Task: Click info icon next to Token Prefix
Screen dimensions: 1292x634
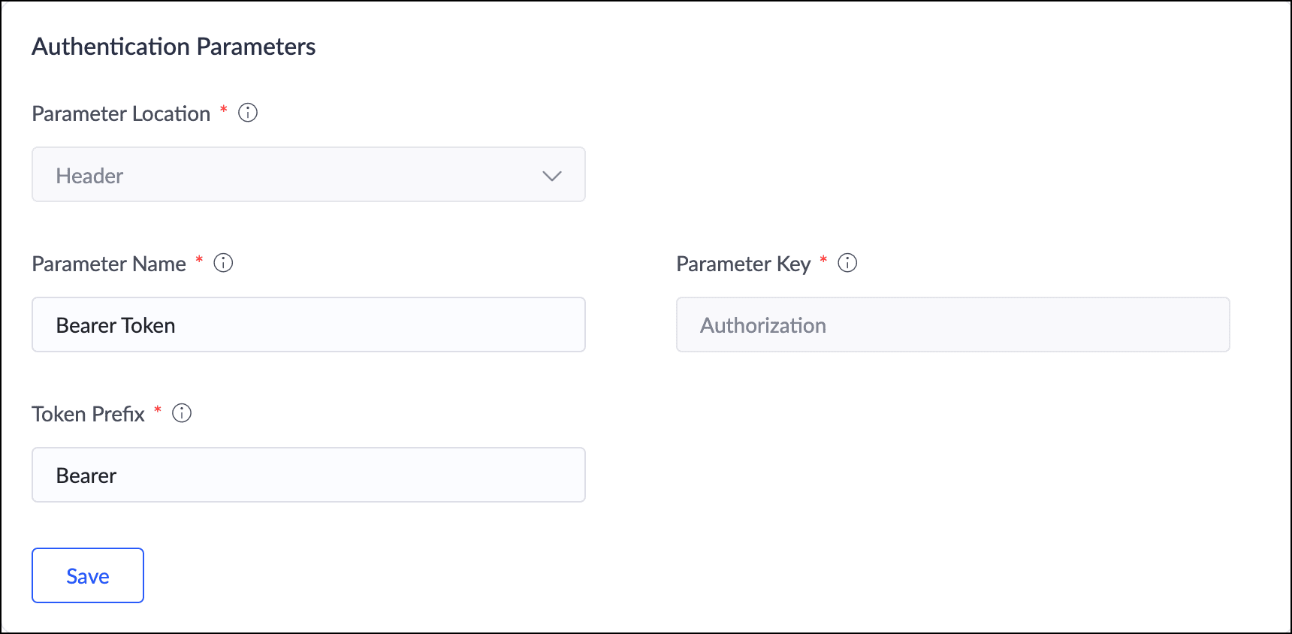Action: [182, 413]
